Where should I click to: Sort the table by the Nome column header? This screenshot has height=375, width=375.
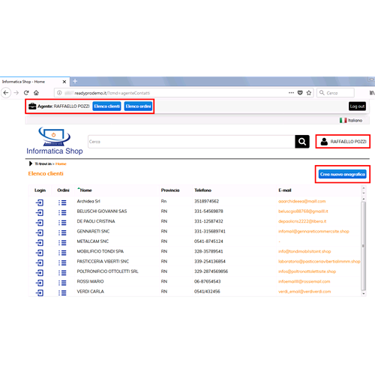point(85,190)
